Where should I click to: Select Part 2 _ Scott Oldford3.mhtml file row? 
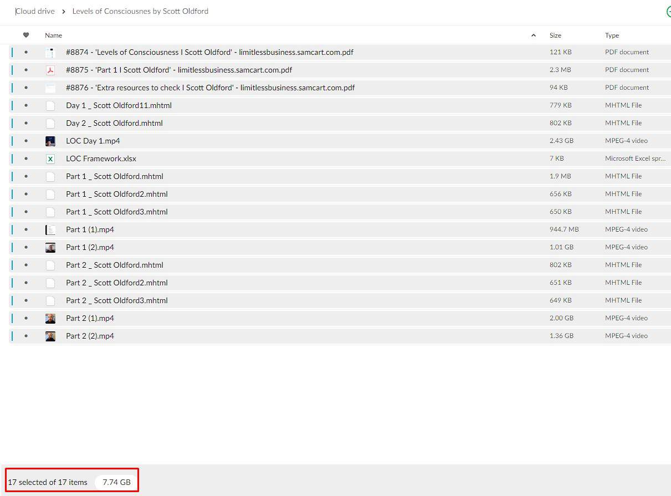coord(117,300)
